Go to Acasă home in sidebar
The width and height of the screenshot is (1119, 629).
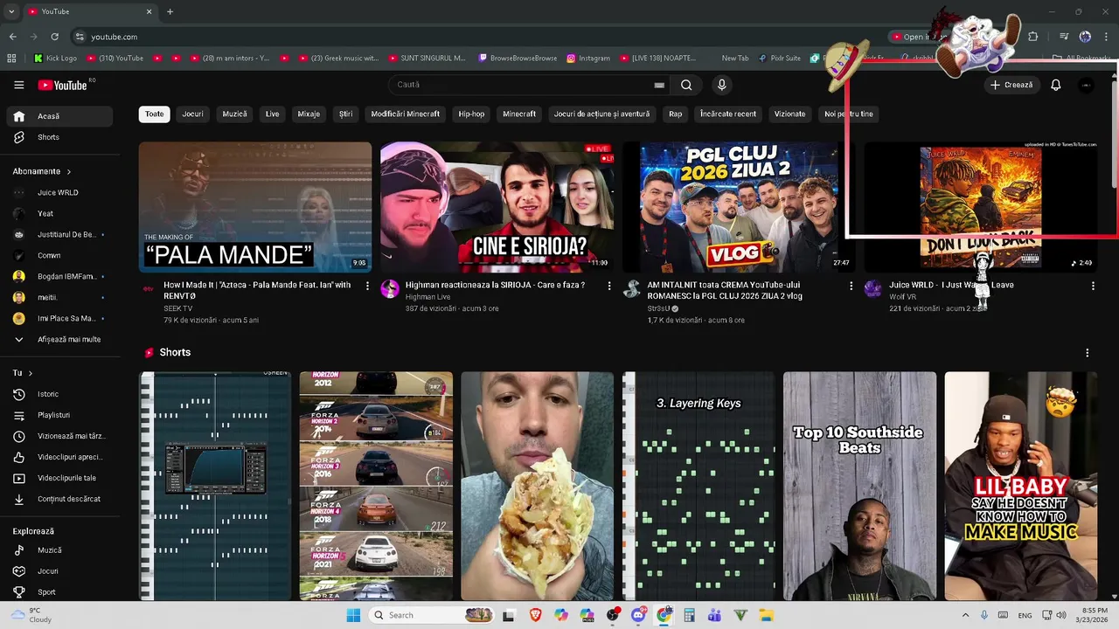pos(59,116)
